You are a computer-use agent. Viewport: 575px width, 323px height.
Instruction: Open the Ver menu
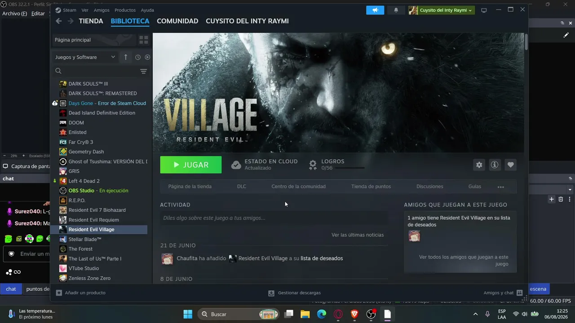point(85,10)
